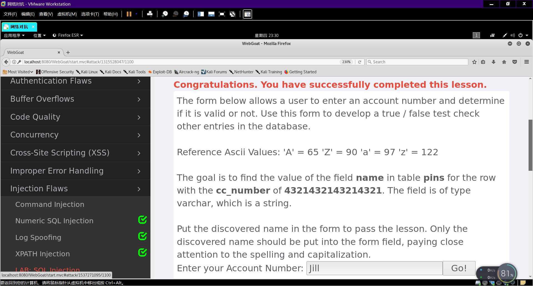533x286 pixels.
Task: Expand the Concurrency category
Action: click(x=76, y=135)
